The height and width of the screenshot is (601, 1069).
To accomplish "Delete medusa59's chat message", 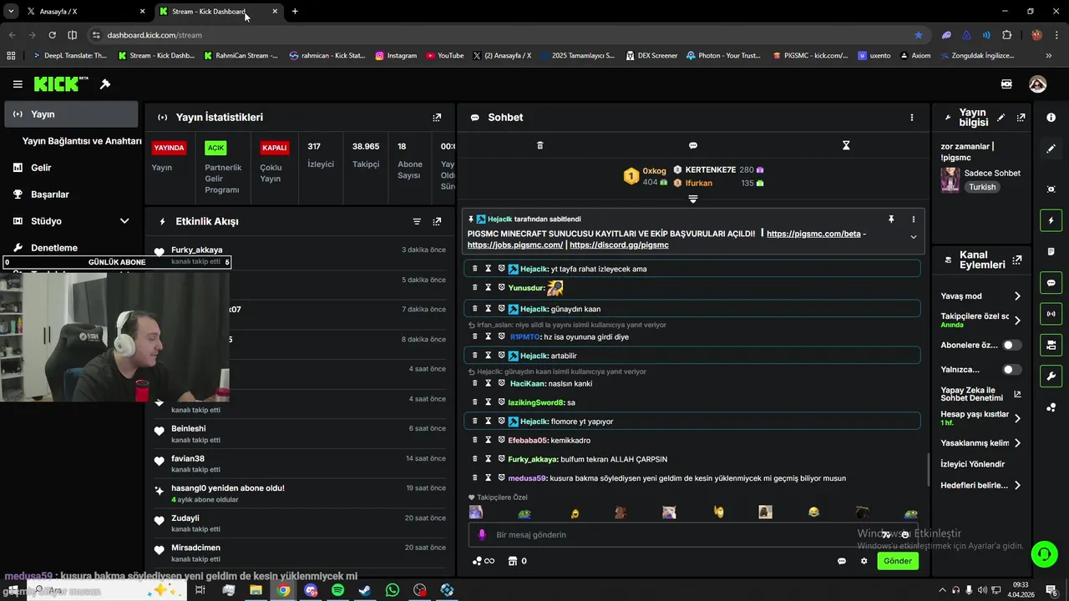I will coord(475,478).
